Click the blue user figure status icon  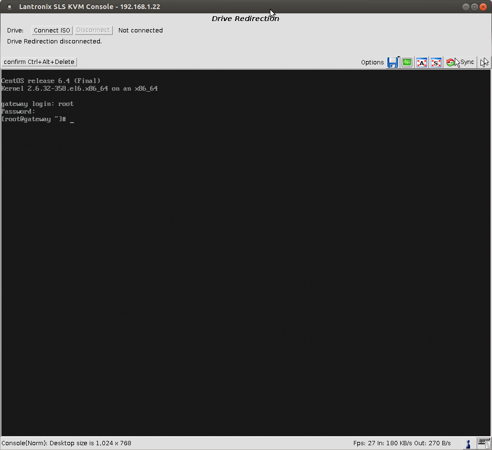(468, 443)
